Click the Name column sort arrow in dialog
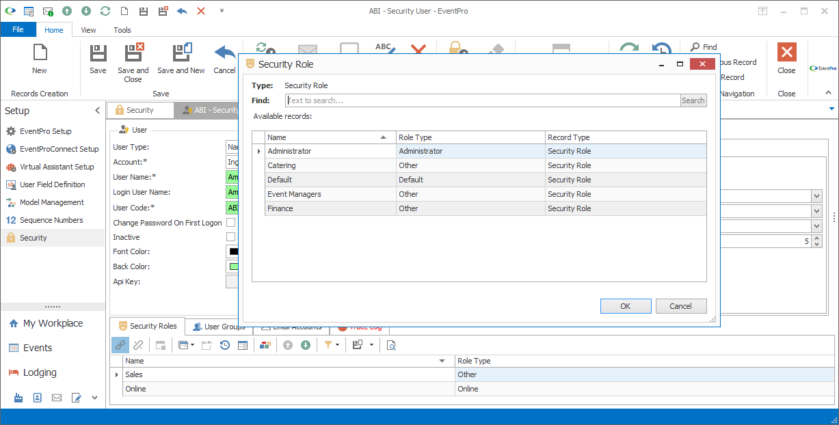The height and width of the screenshot is (425, 839). pyautogui.click(x=383, y=137)
